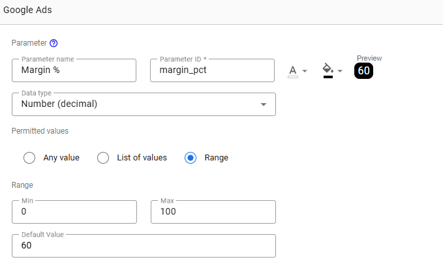Click into the Parameter ID field

click(x=212, y=70)
